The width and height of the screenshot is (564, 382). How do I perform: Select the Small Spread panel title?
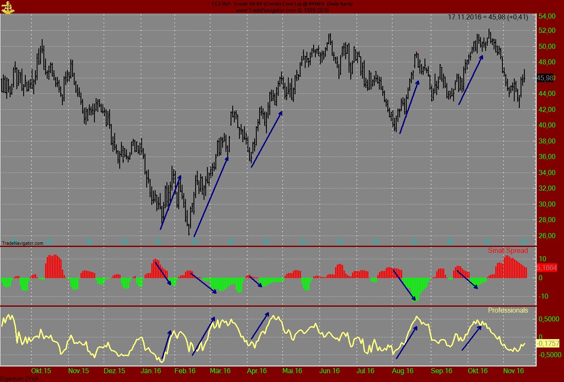507,250
